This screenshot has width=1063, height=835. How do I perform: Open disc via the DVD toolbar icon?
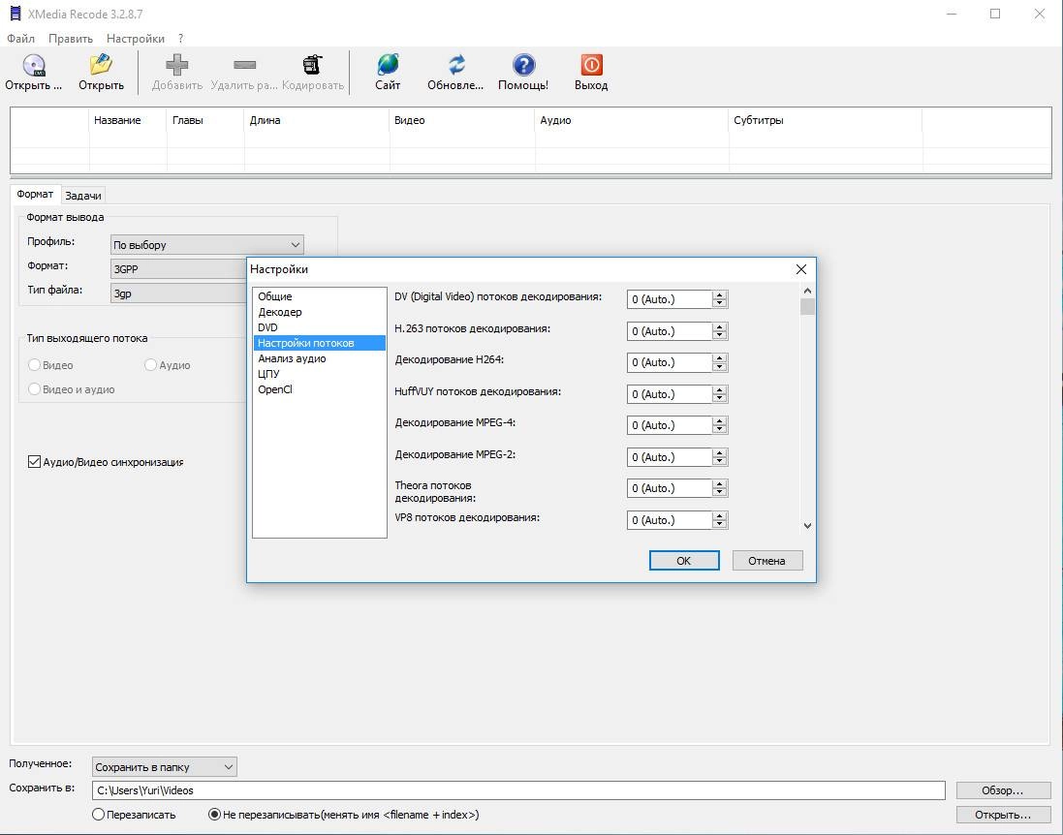point(33,65)
